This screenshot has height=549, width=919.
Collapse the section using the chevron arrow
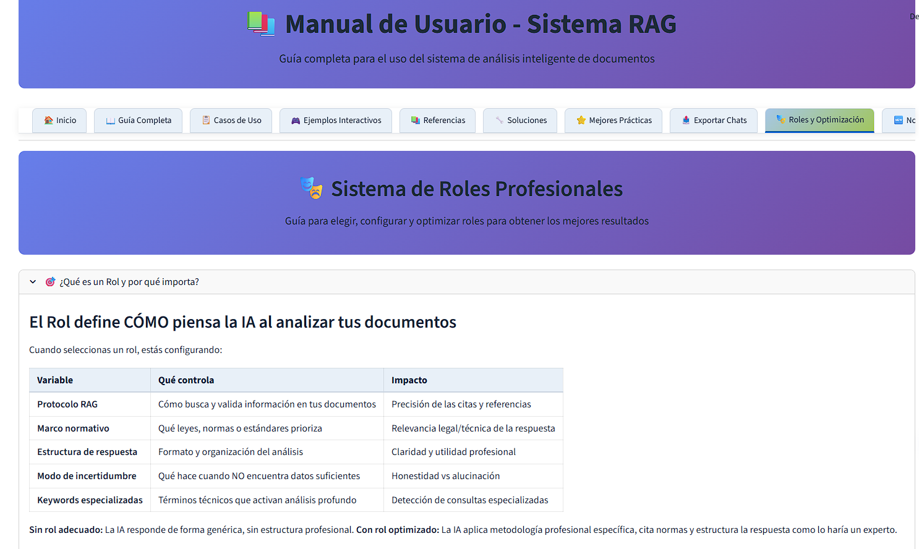[33, 282]
